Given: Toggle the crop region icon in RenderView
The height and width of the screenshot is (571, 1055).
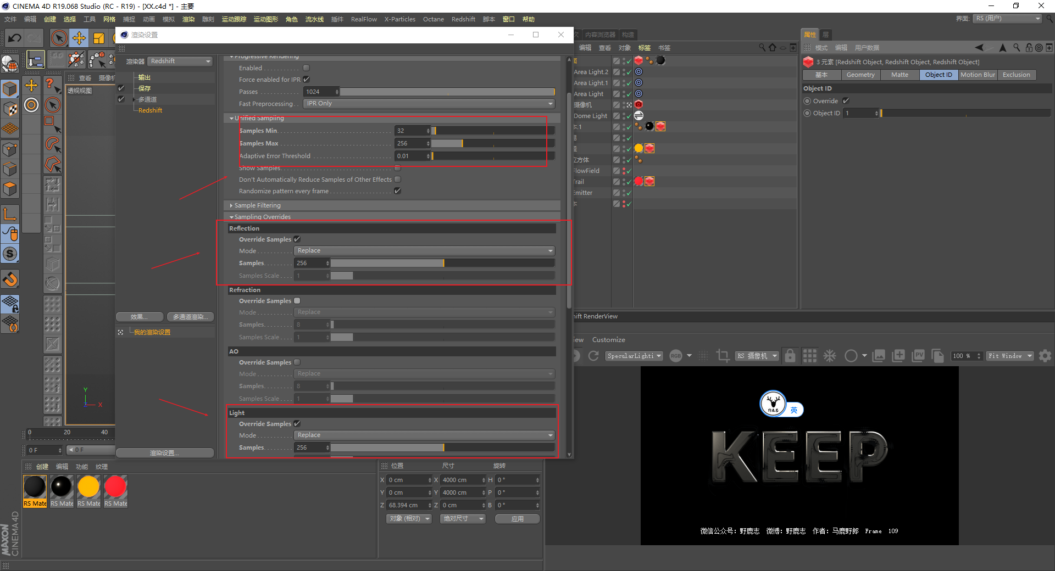Looking at the screenshot, I should (x=723, y=356).
